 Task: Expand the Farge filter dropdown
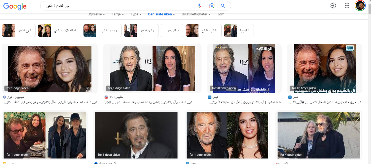coord(118,14)
